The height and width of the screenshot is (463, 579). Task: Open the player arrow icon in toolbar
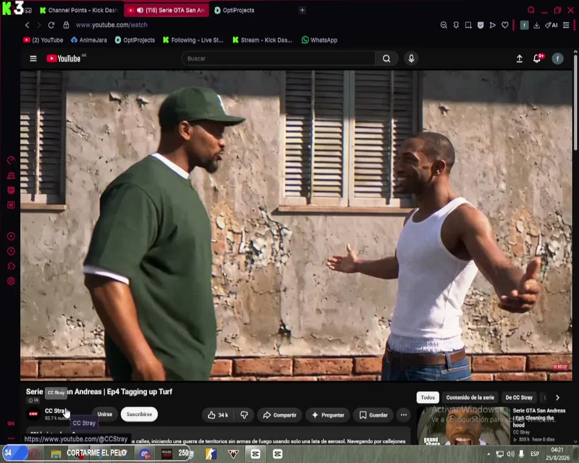pyautogui.click(x=493, y=25)
